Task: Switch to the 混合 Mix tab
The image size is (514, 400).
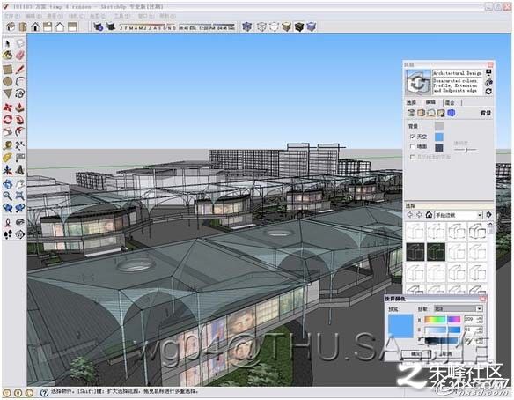Action: click(450, 103)
